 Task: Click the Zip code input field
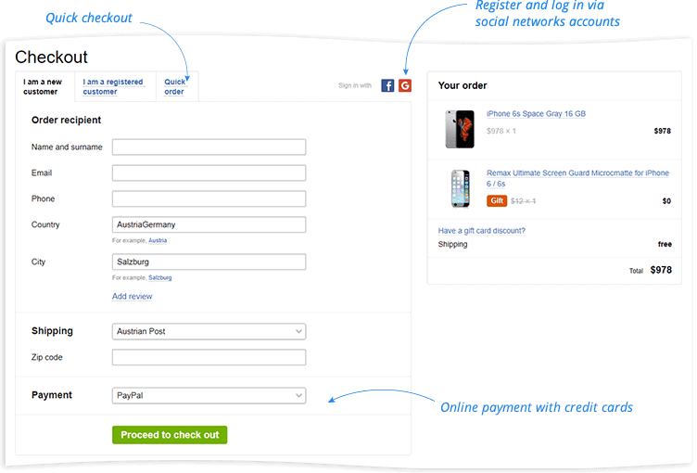(x=209, y=357)
